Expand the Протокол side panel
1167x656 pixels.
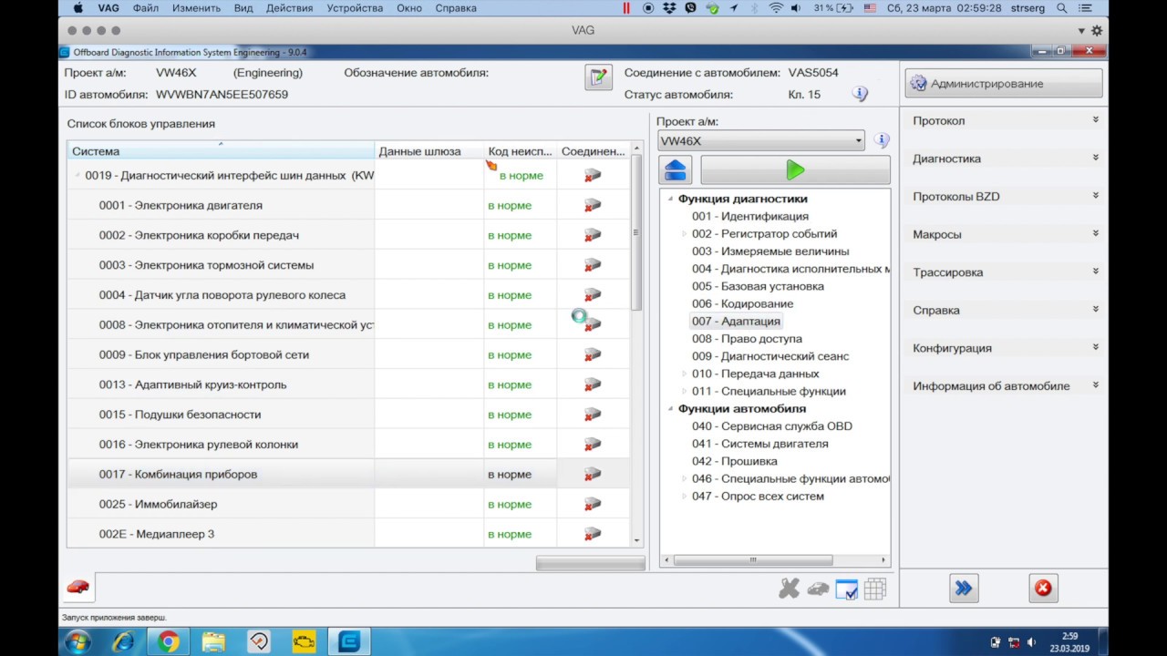(x=1005, y=120)
